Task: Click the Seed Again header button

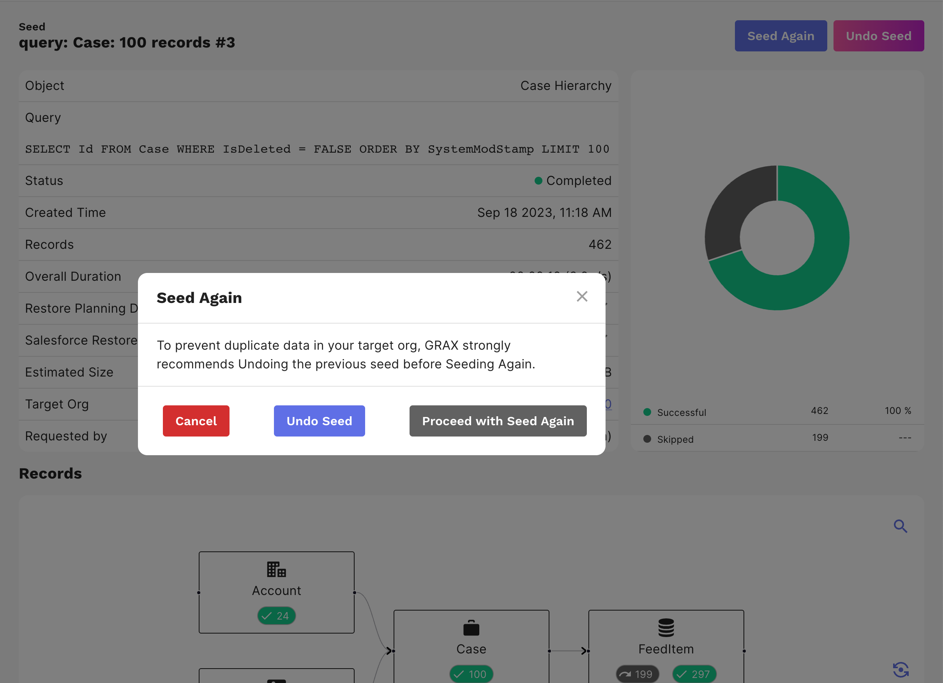Action: point(781,36)
